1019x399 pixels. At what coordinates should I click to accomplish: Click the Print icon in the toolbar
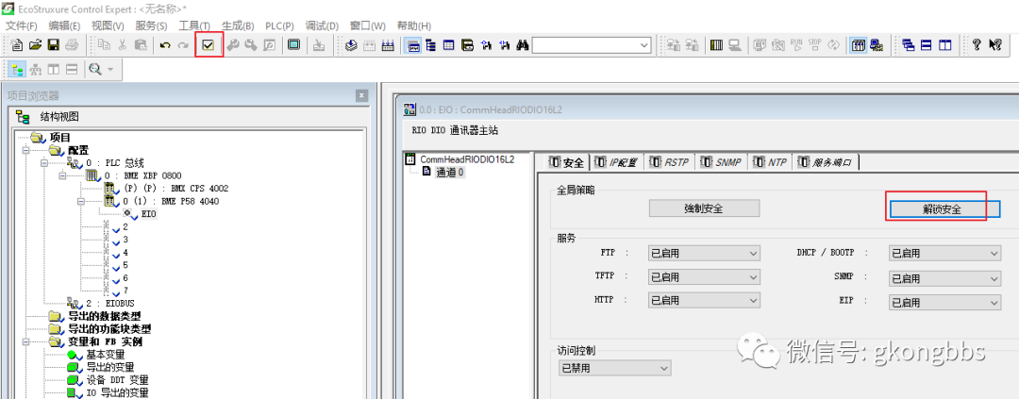pos(72,45)
